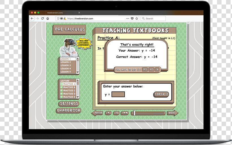The image size is (232, 145).
Task: Click the Pocket shield icon
Action: pyautogui.click(x=132, y=19)
